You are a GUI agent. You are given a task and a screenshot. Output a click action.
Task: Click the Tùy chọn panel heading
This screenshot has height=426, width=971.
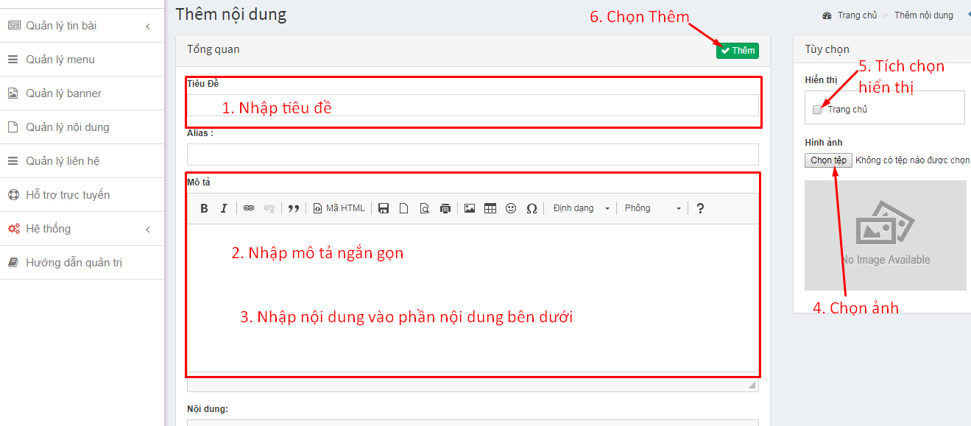[x=827, y=49]
